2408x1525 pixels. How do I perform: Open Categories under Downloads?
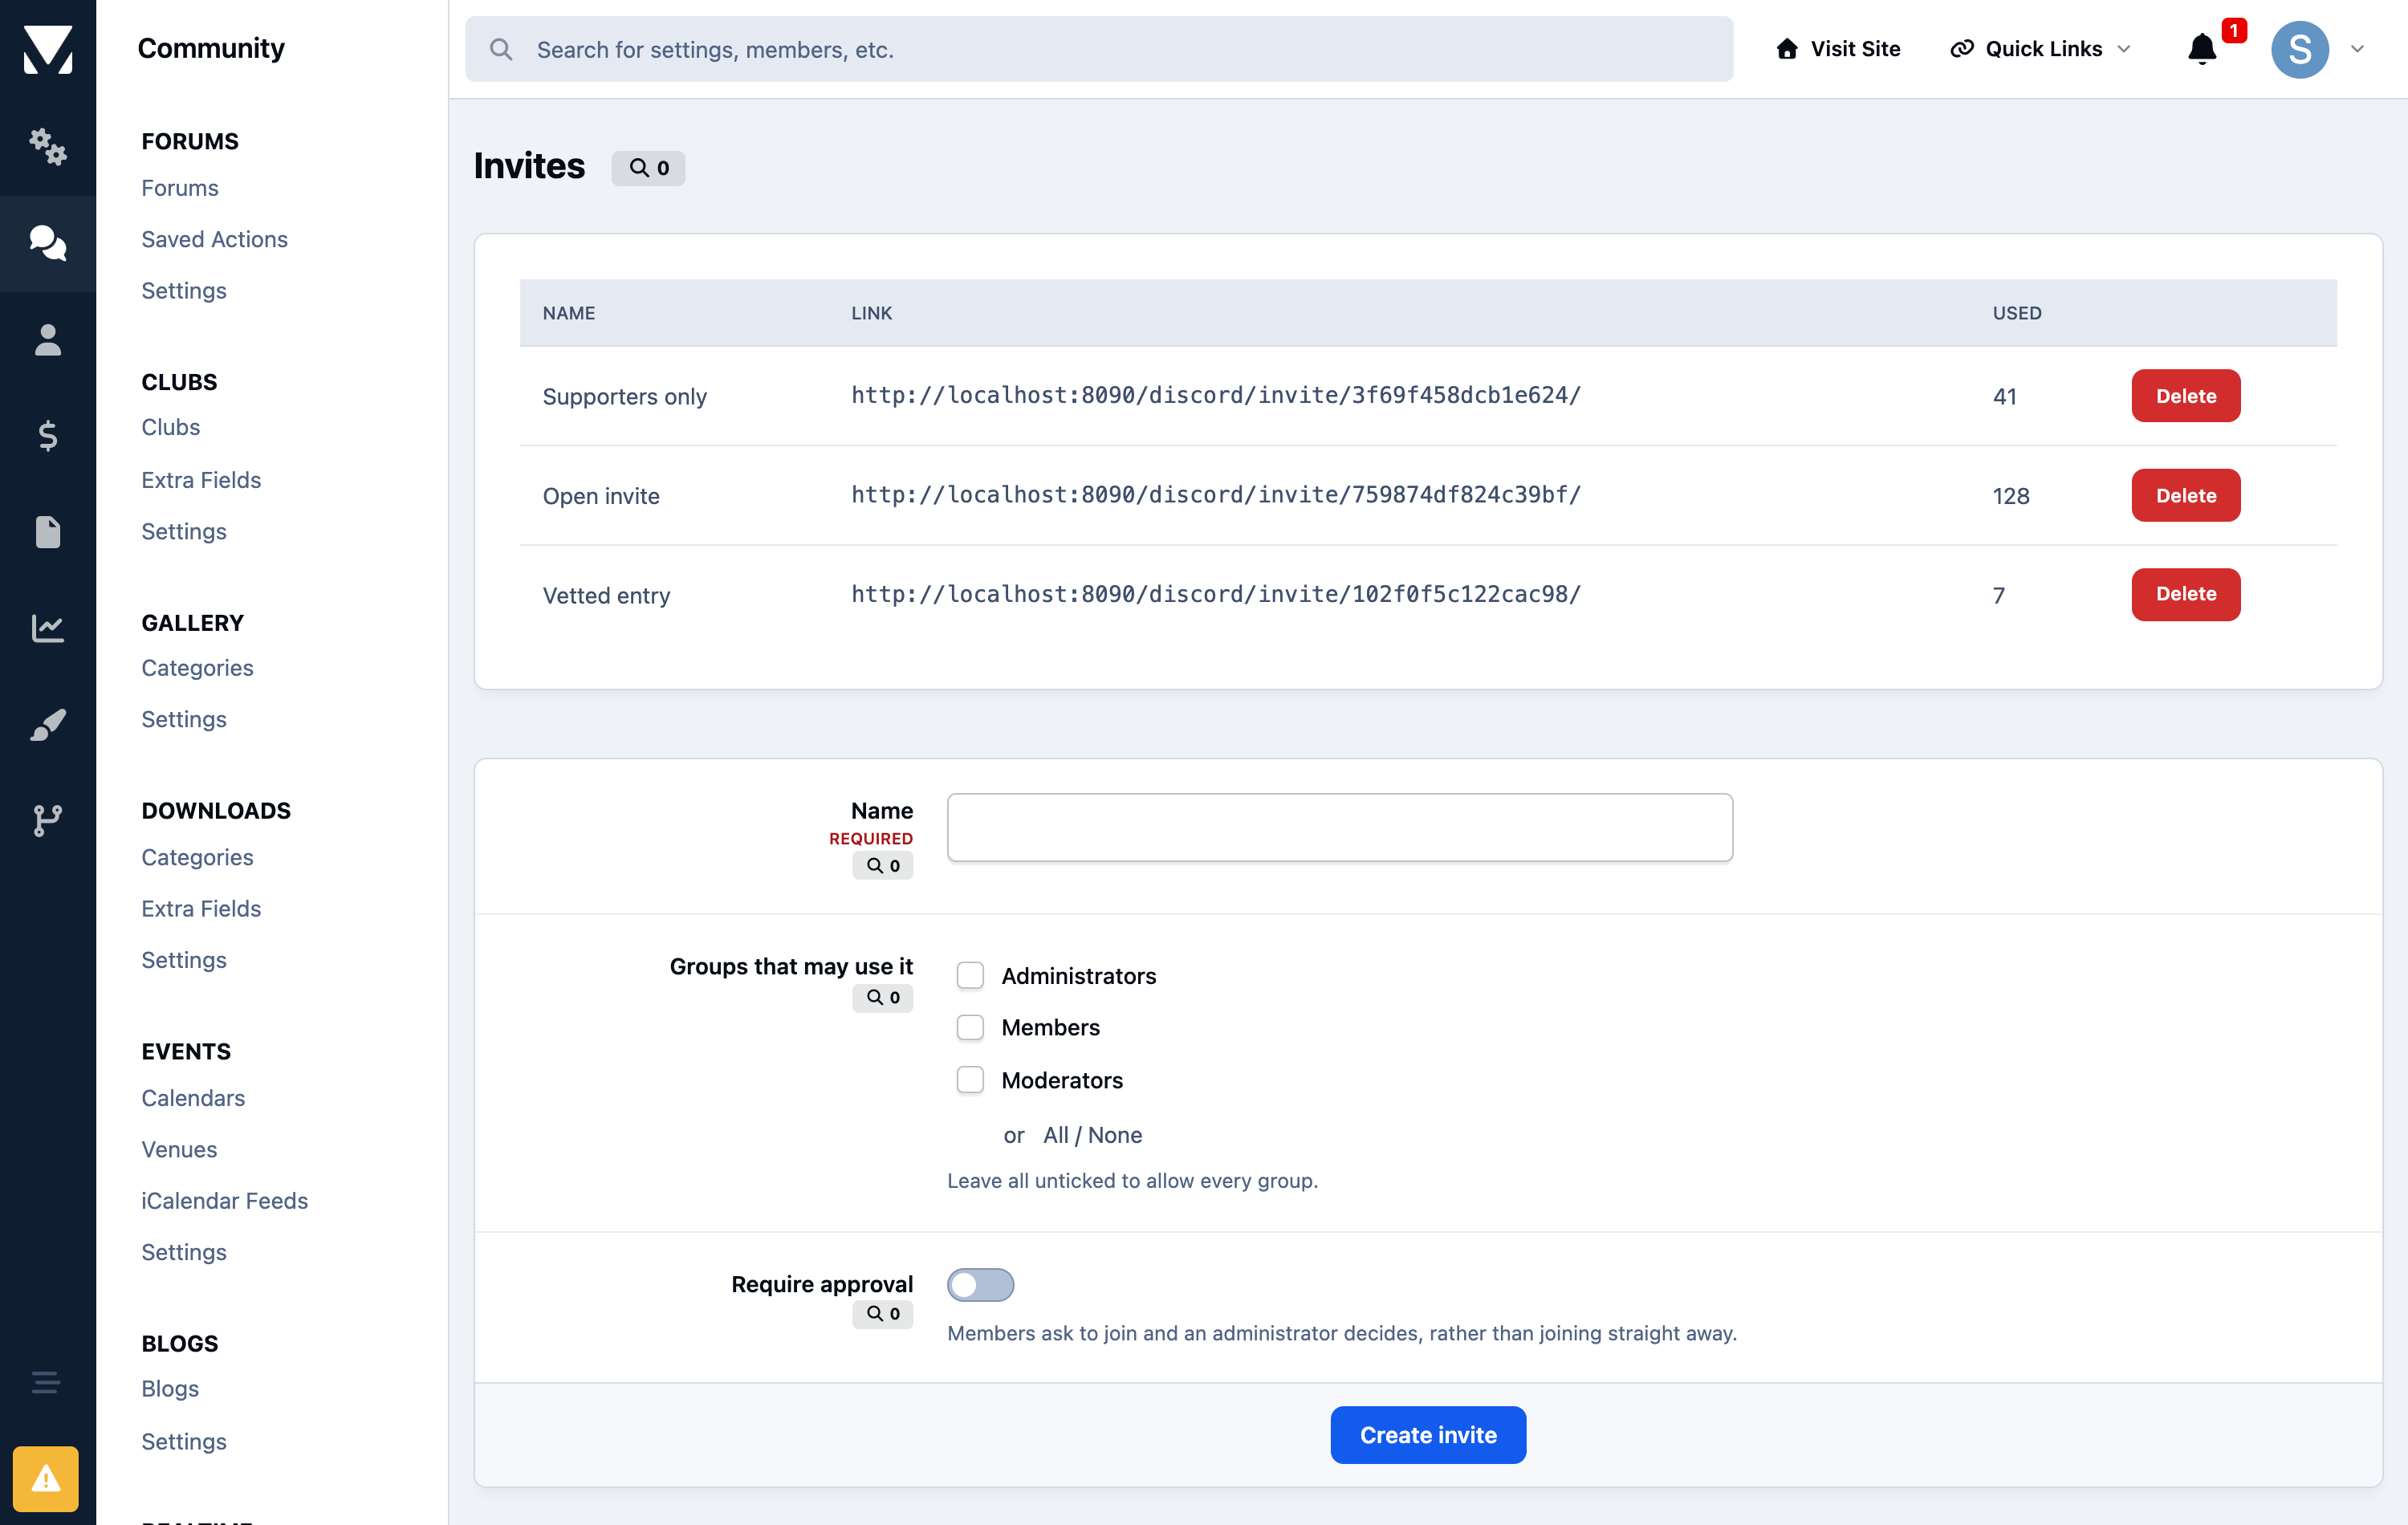tap(197, 857)
